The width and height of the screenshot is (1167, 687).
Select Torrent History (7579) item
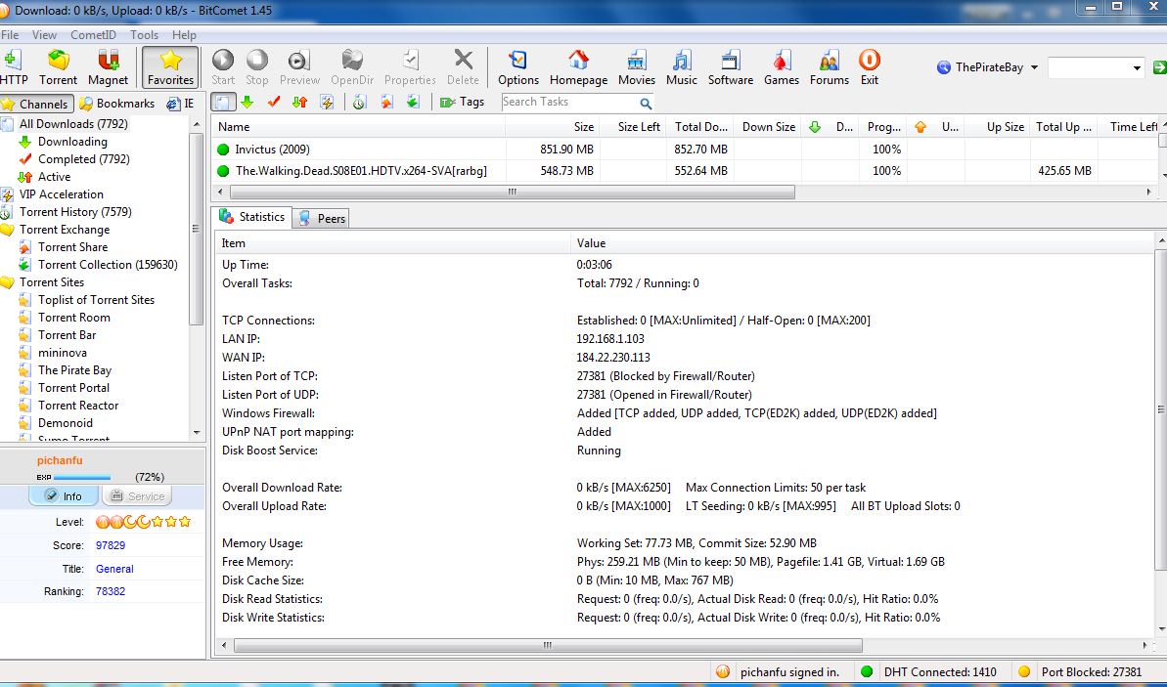pos(75,212)
